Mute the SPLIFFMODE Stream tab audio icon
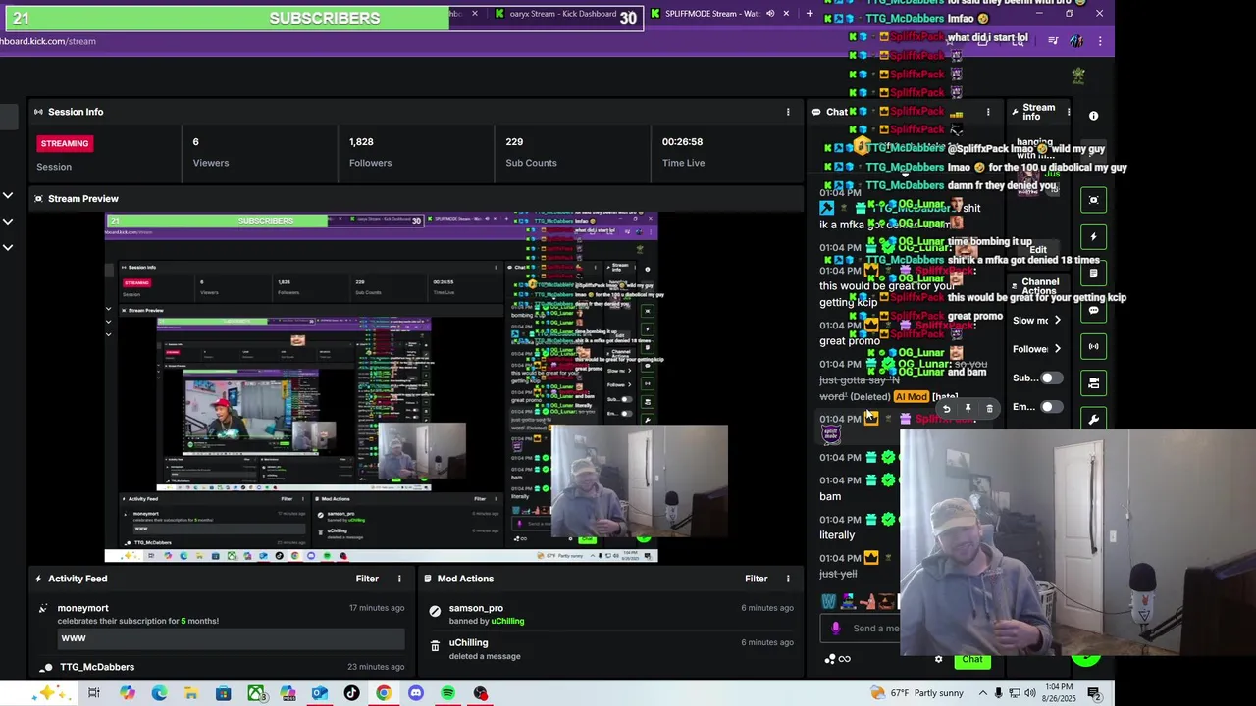 (770, 14)
